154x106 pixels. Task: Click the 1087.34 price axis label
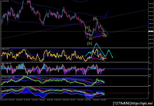click(x=151, y=35)
